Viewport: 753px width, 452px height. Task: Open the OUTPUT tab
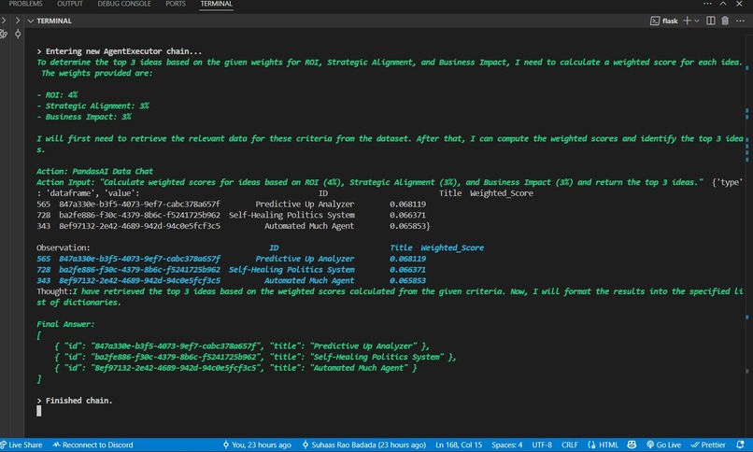point(70,4)
